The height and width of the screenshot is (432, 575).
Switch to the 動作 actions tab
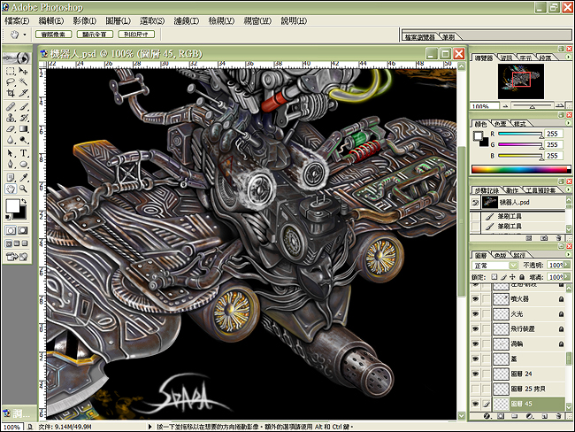coord(512,190)
